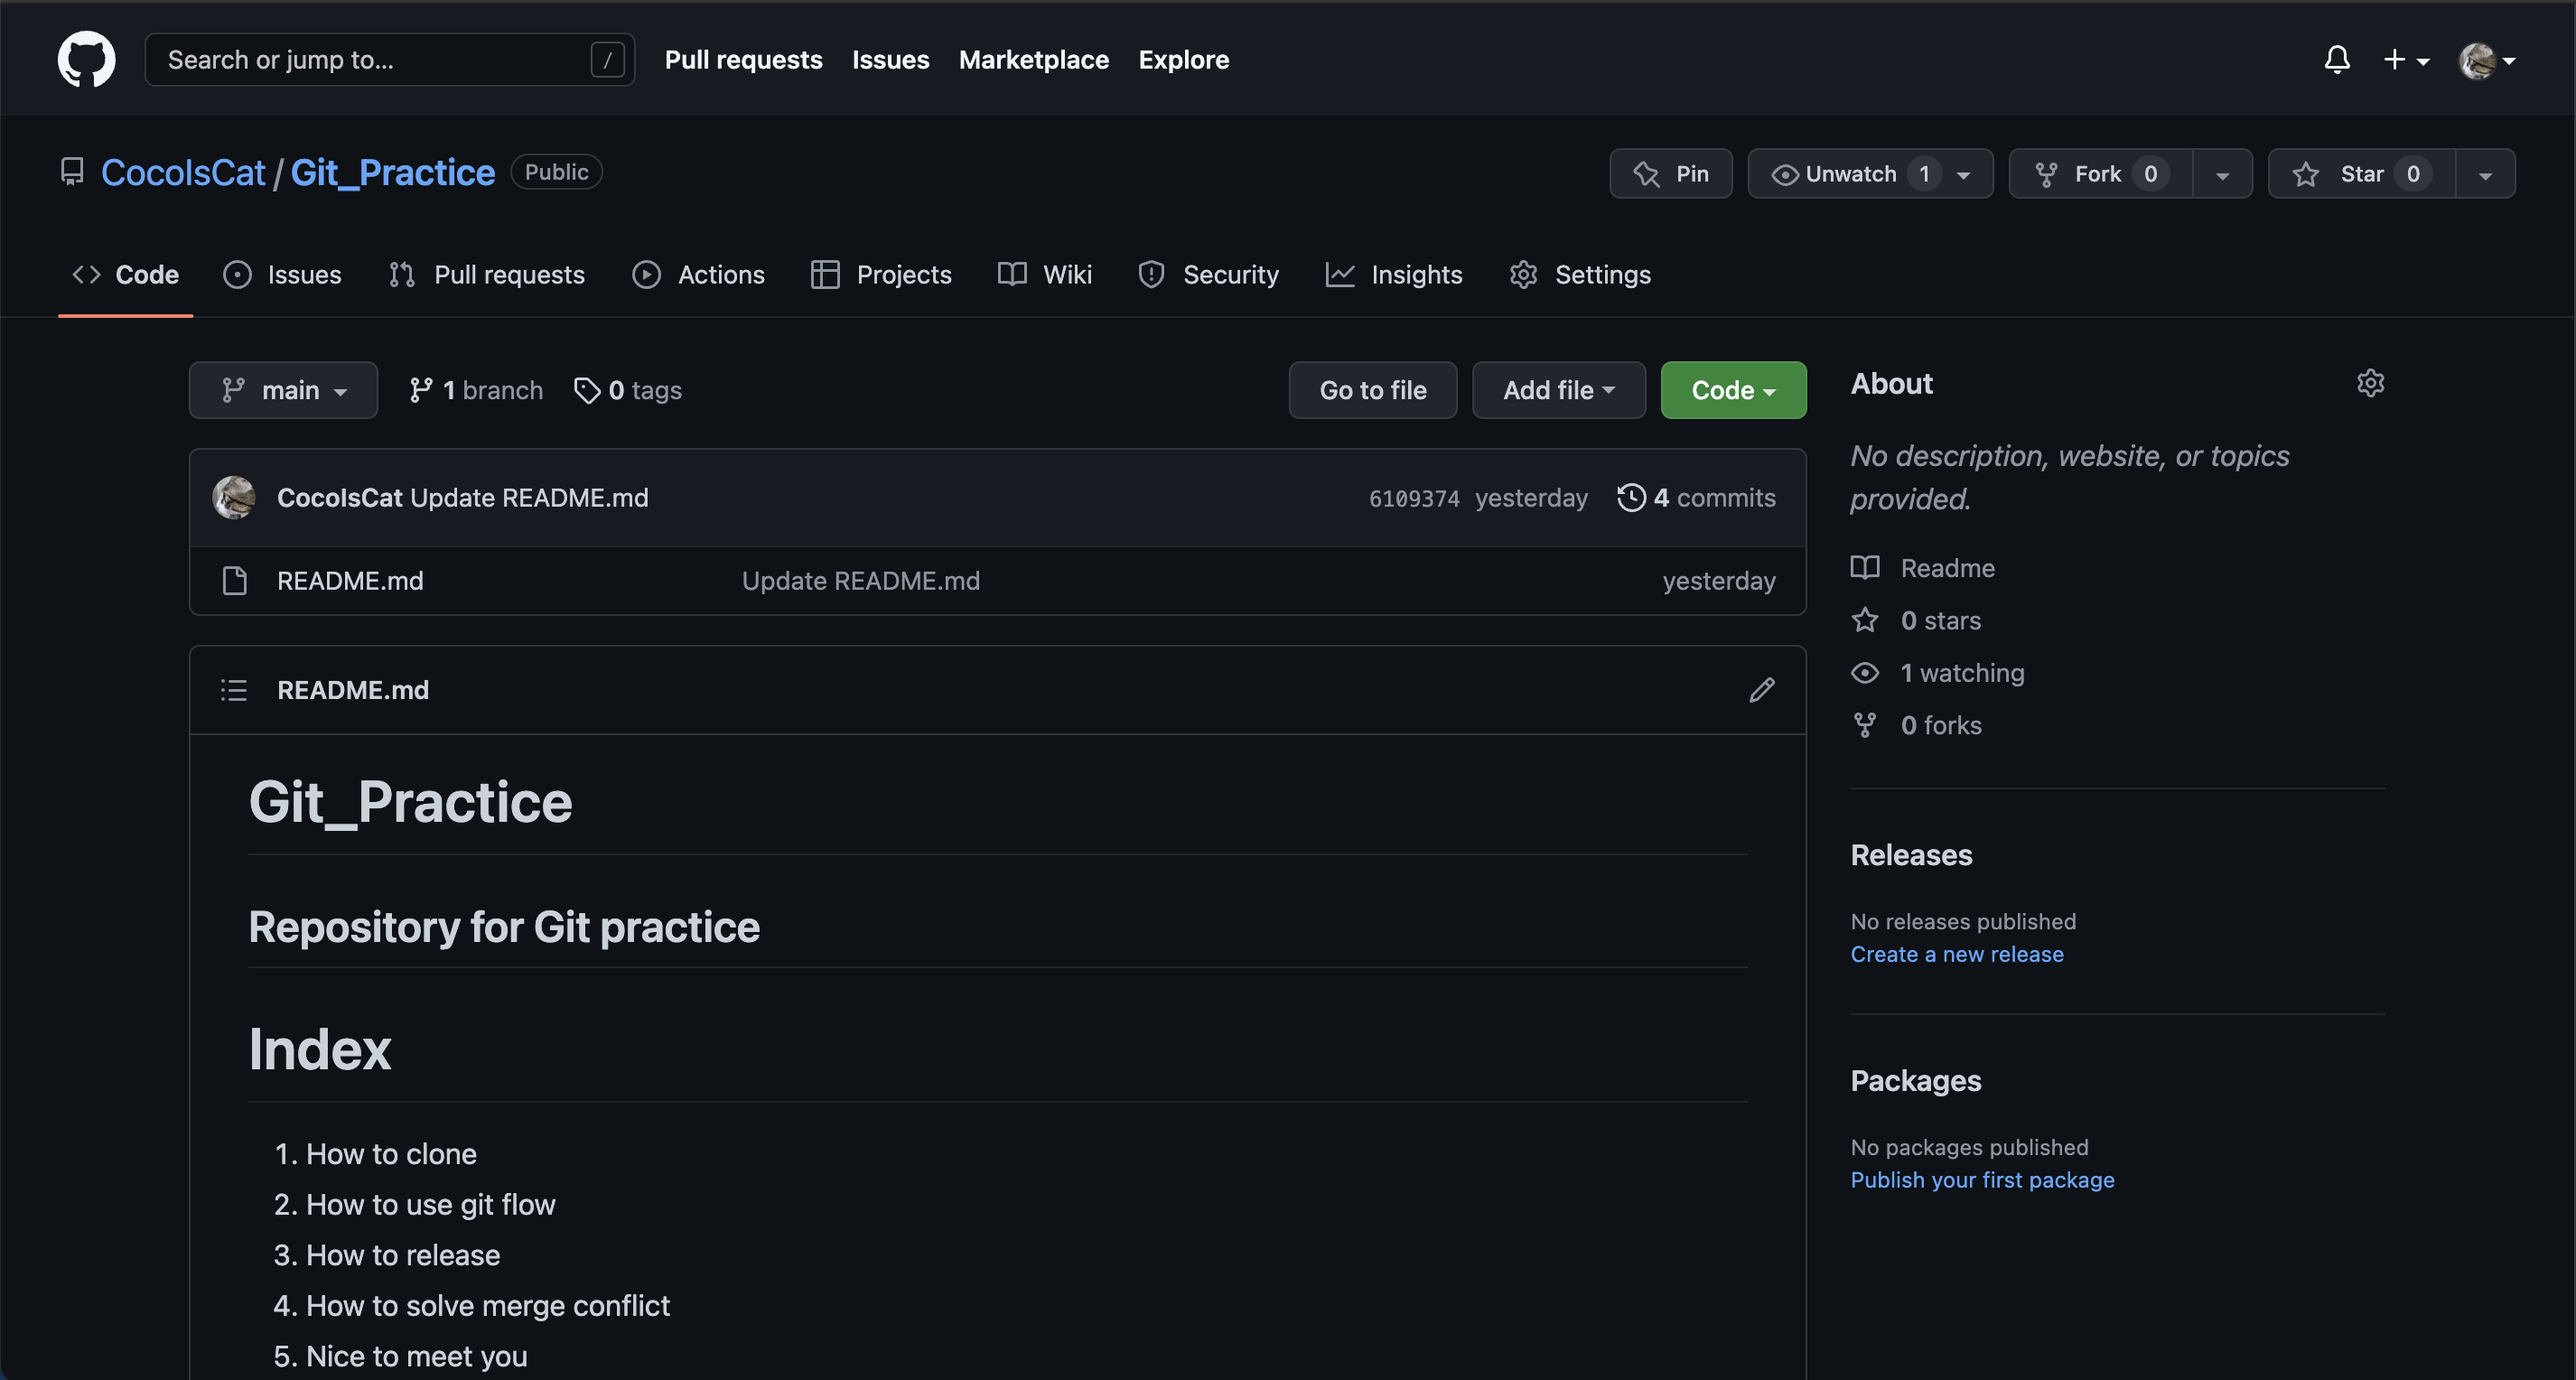
Task: Edit README with the pencil icon
Action: click(1761, 690)
